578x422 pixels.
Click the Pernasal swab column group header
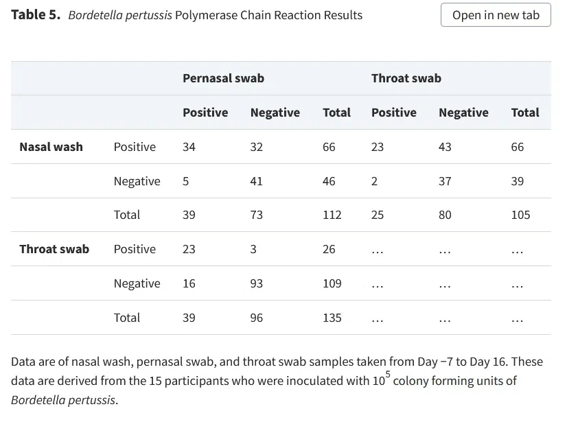pyautogui.click(x=223, y=78)
